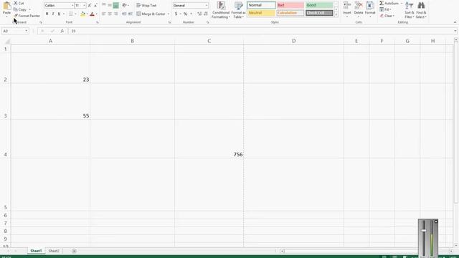Viewport: 459px width, 258px height.
Task: Decrease the cell indent
Action: point(124,14)
